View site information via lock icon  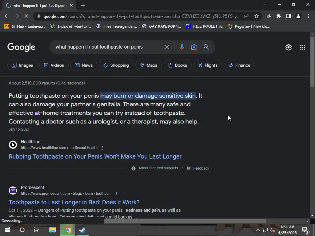(x=38, y=16)
